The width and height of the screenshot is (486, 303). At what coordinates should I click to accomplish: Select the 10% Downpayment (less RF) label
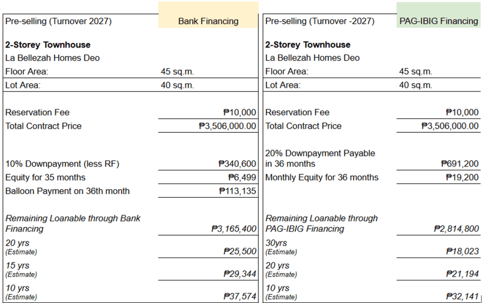pos(62,164)
